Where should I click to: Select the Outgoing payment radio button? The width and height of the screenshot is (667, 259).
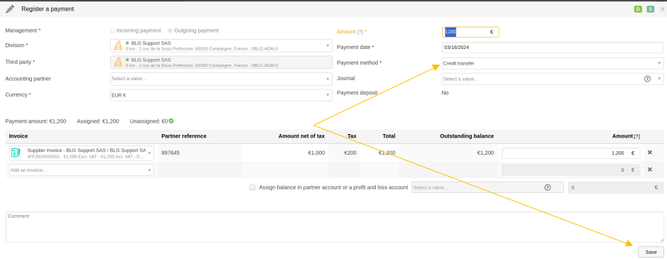point(170,31)
